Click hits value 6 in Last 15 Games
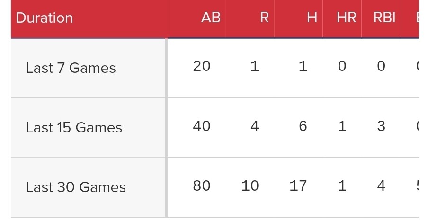Screen dimensions: 428x220 303,126
